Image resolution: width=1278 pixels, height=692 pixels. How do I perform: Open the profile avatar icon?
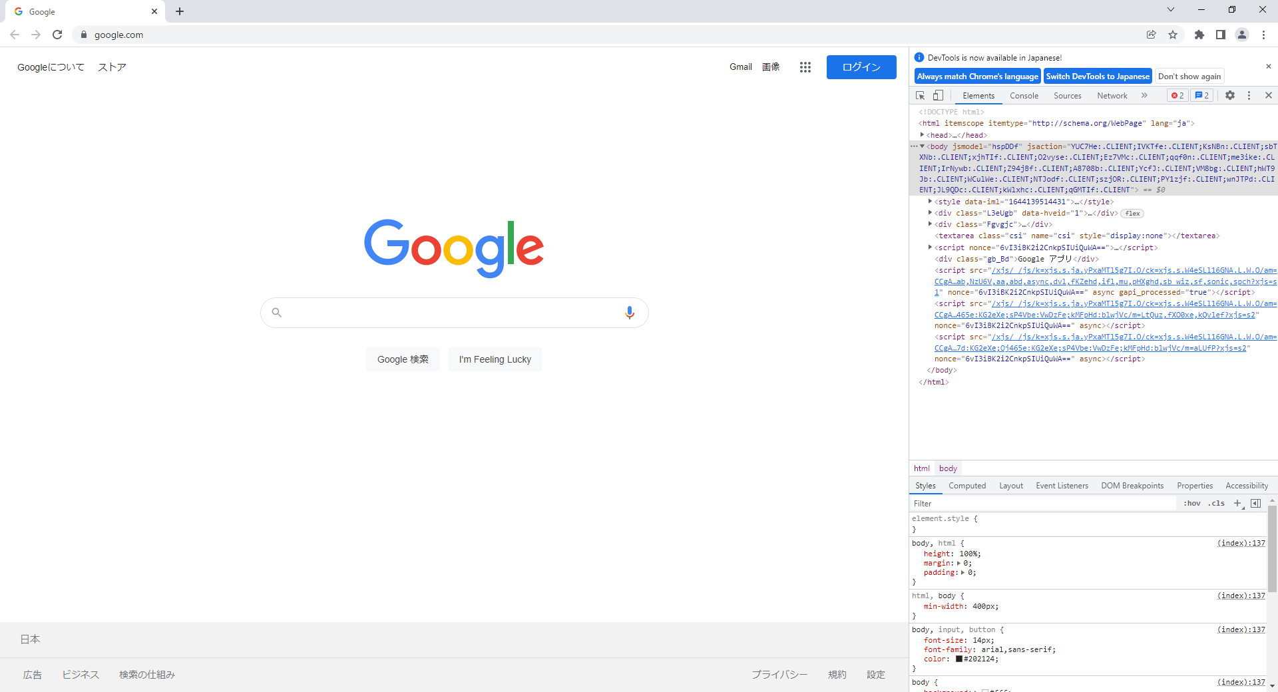tap(1242, 35)
